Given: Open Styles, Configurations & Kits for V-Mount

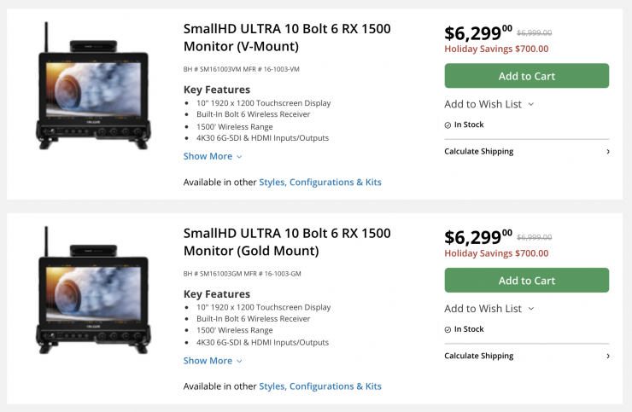Looking at the screenshot, I should [320, 183].
